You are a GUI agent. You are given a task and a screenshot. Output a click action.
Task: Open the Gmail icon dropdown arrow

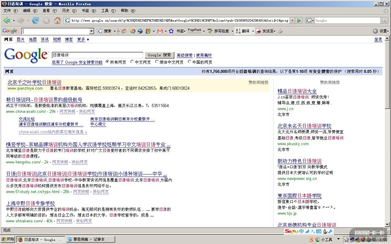[166, 31]
